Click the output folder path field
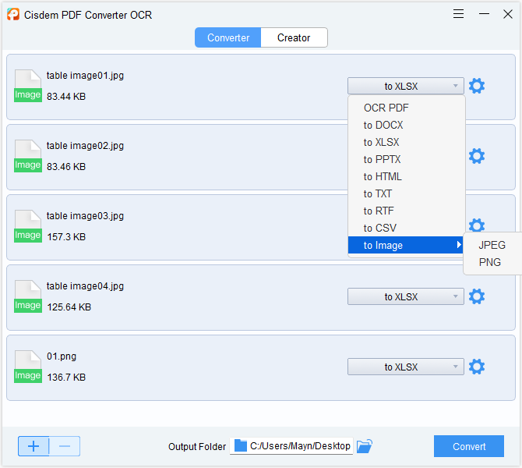Viewport: 522px width, 468px height. click(x=291, y=446)
